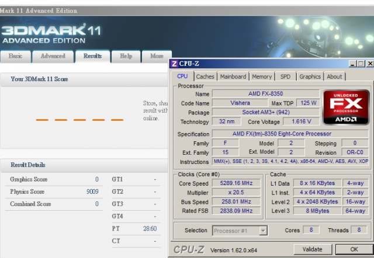Close the CPU-Z window
Screen dimensions: 374x258
[370, 64]
